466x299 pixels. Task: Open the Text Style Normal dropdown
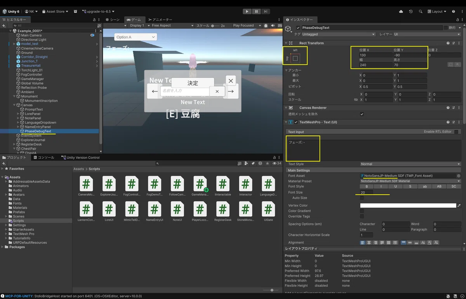410,164
